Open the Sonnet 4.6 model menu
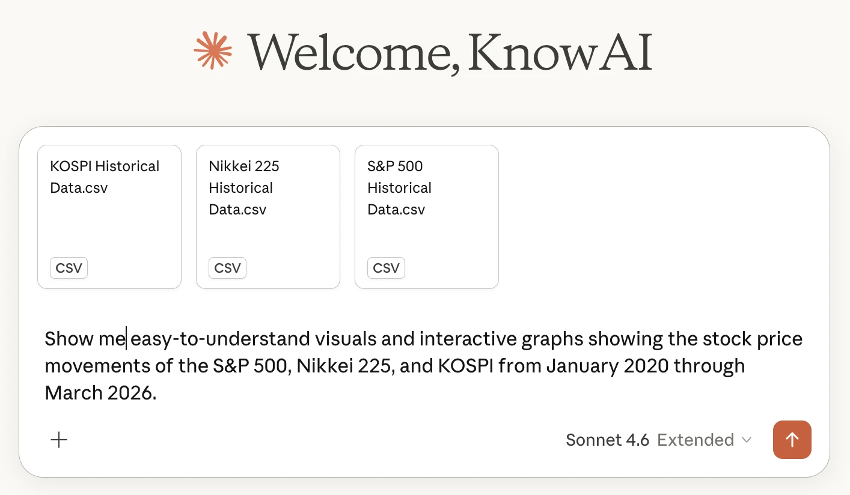850x495 pixels. pos(607,440)
